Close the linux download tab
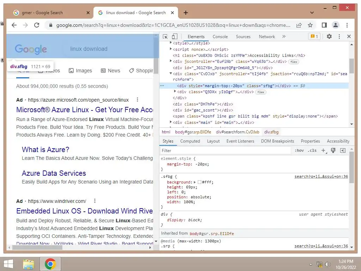 (172, 13)
